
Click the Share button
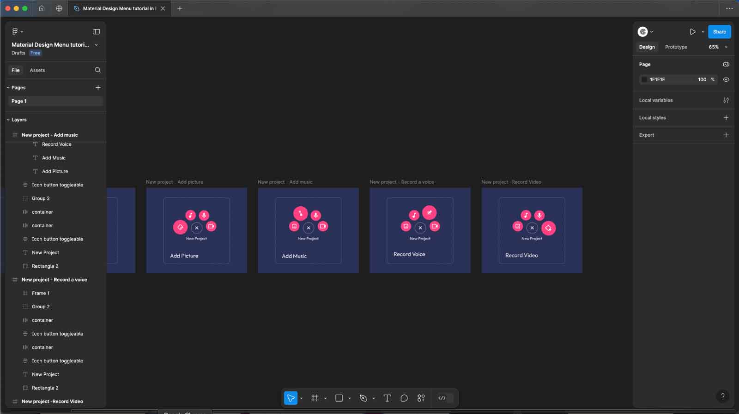[x=719, y=32]
